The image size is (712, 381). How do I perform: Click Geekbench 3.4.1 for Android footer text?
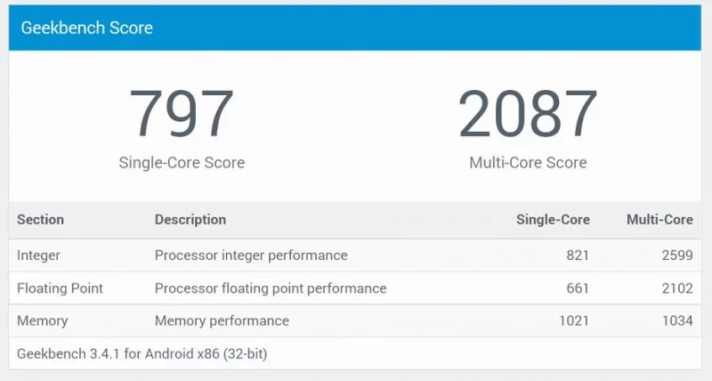(142, 353)
